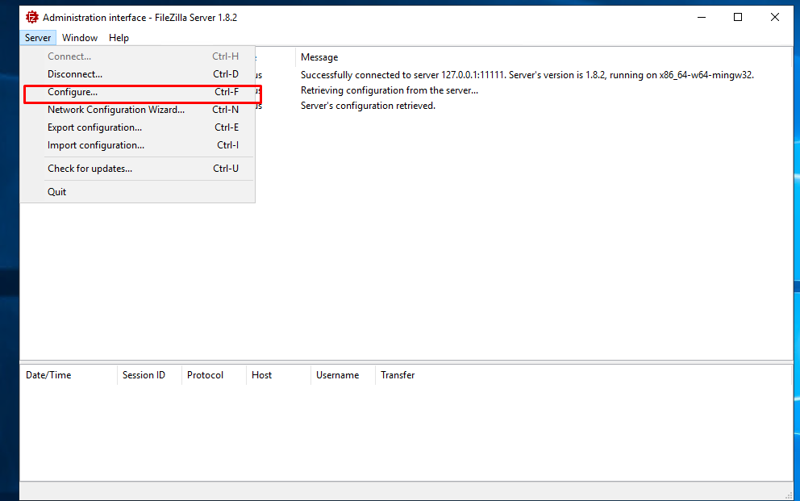Select the 'Retrieving configuration from the server...' line
This screenshot has width=800, height=501.
click(x=390, y=90)
